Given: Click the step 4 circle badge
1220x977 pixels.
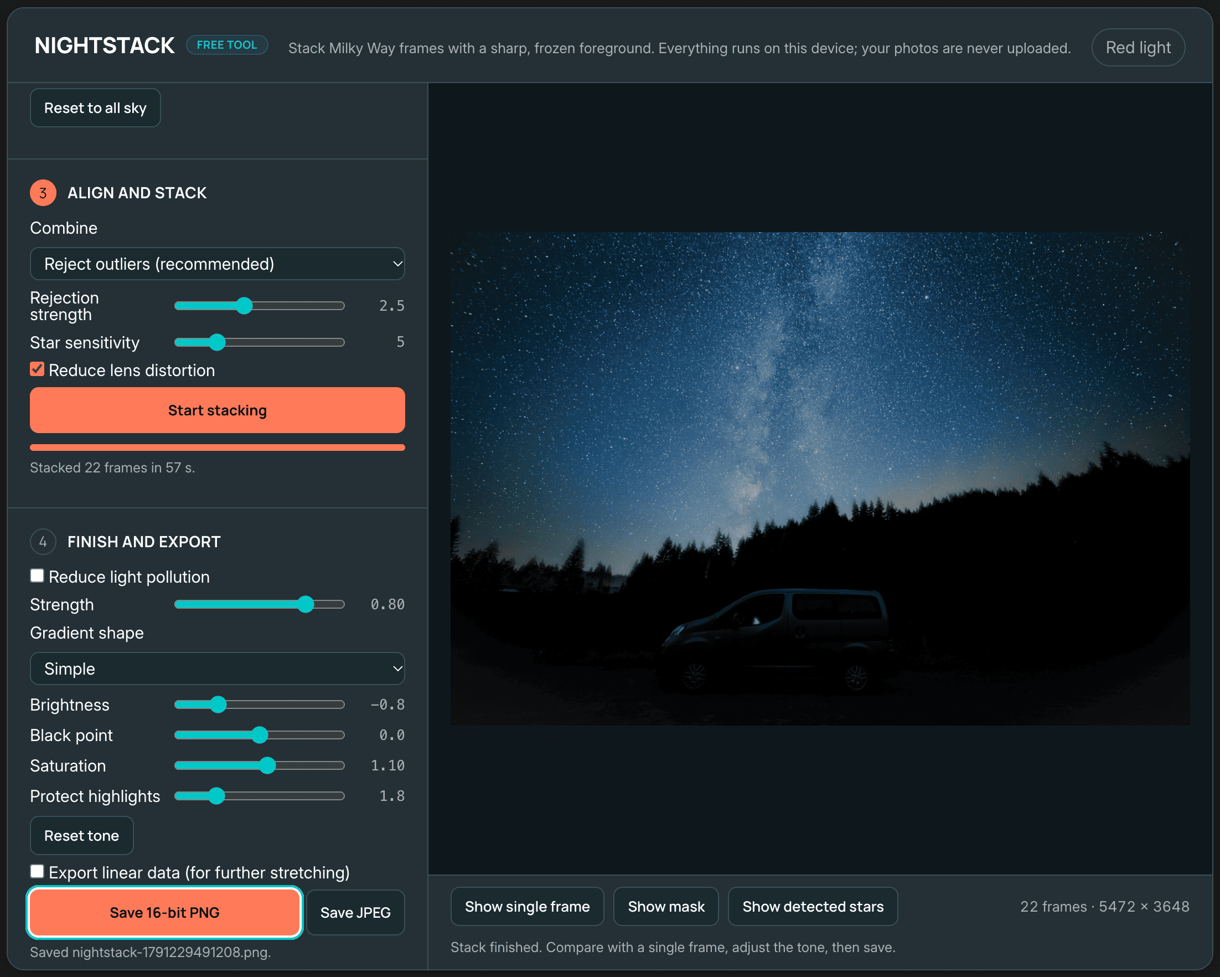Looking at the screenshot, I should [x=43, y=542].
